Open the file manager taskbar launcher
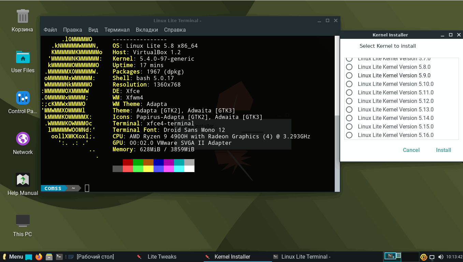463x262 pixels. pos(49,257)
